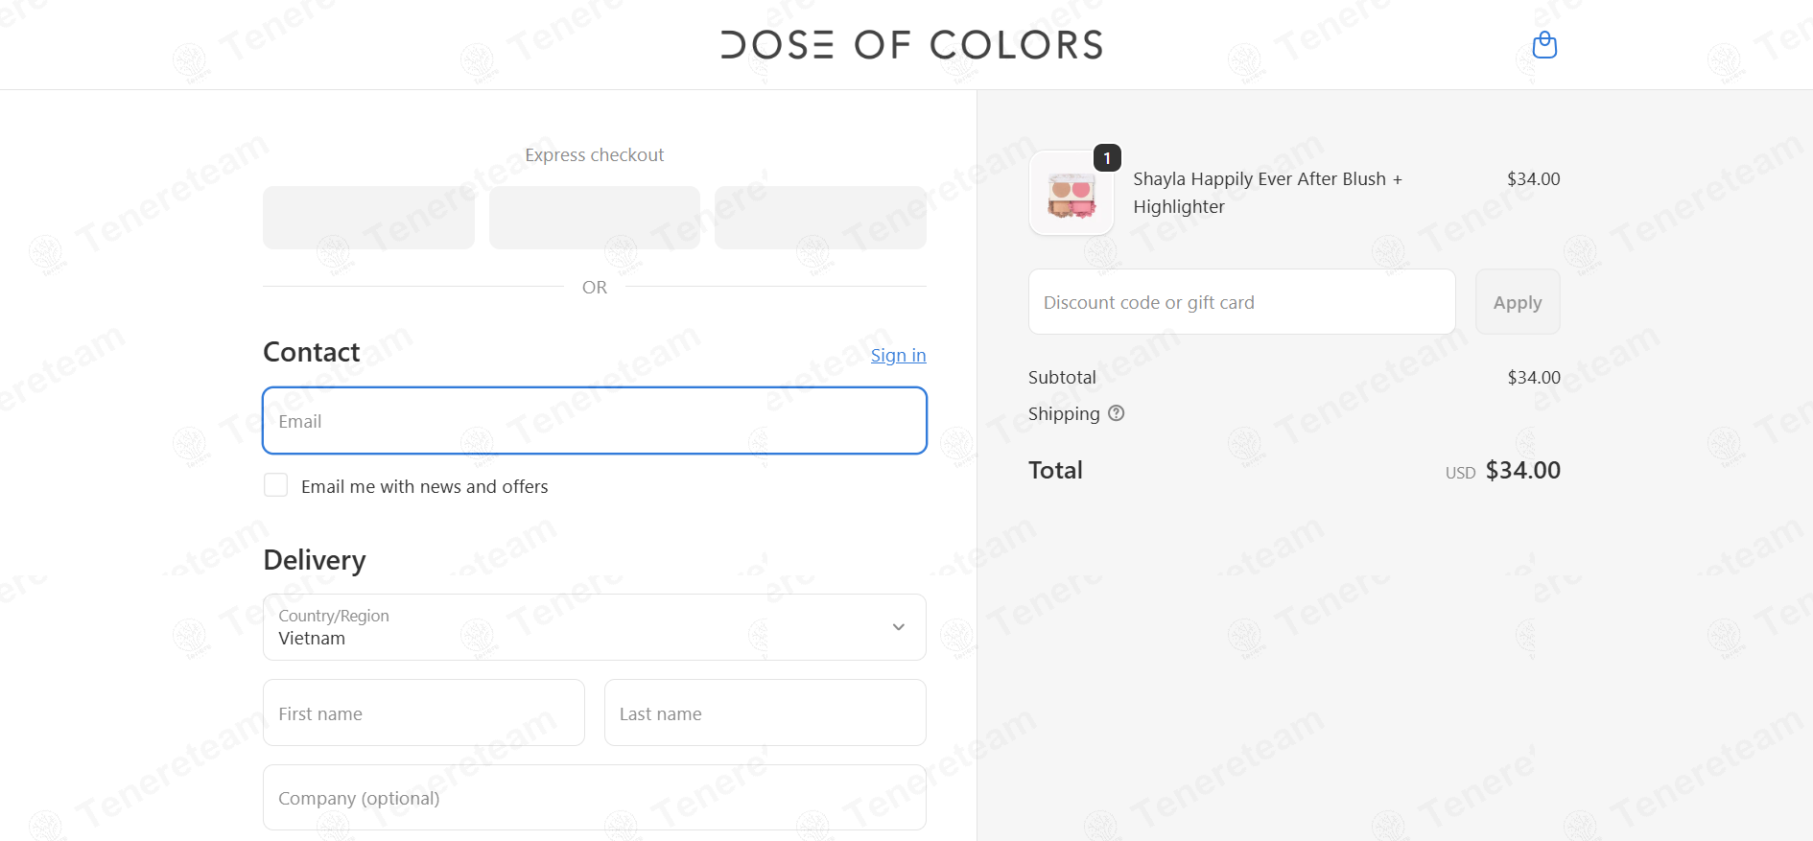Click the item quantity badge on product
Image resolution: width=1813 pixels, height=841 pixels.
tap(1107, 158)
